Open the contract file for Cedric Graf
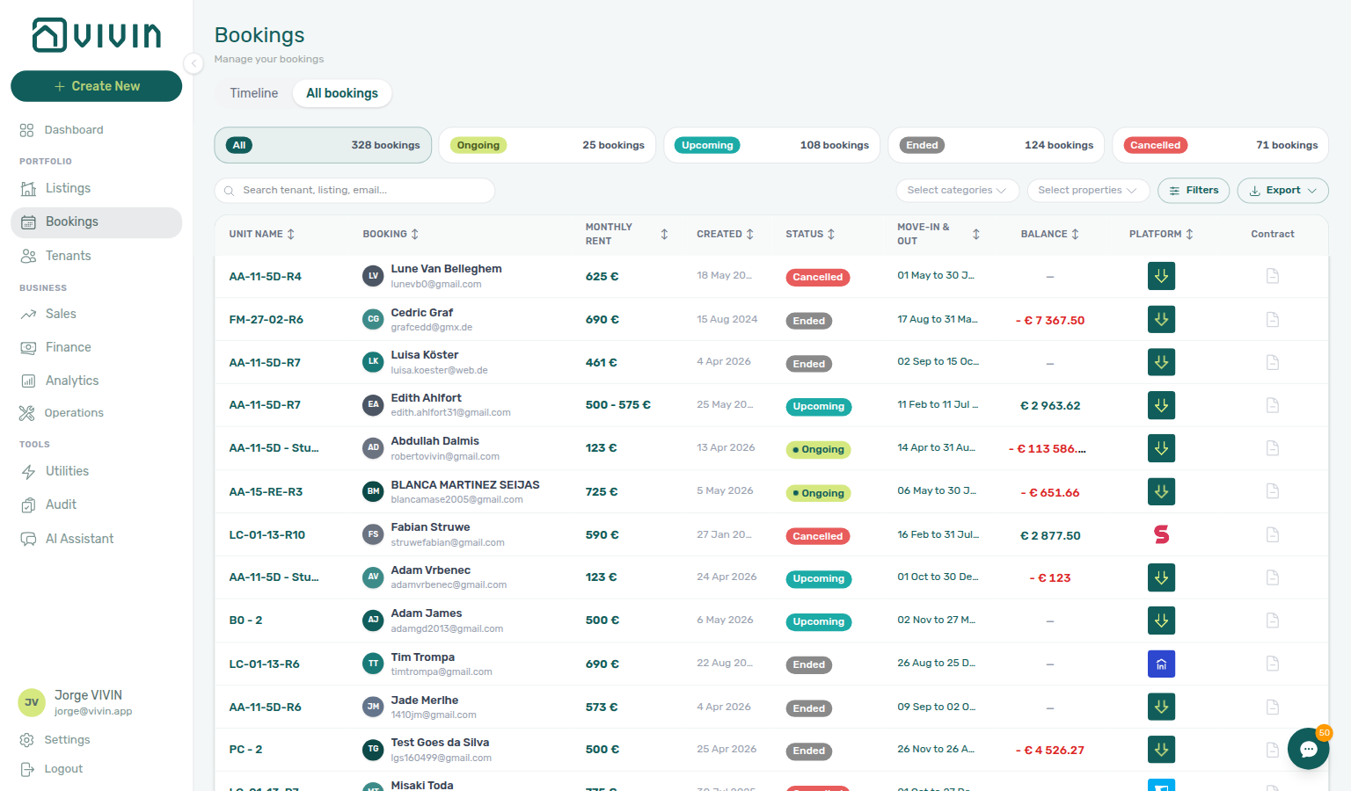This screenshot has height=791, width=1351. click(x=1272, y=319)
